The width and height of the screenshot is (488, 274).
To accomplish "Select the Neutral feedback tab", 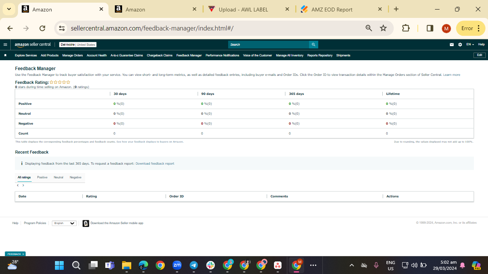I will [58, 177].
